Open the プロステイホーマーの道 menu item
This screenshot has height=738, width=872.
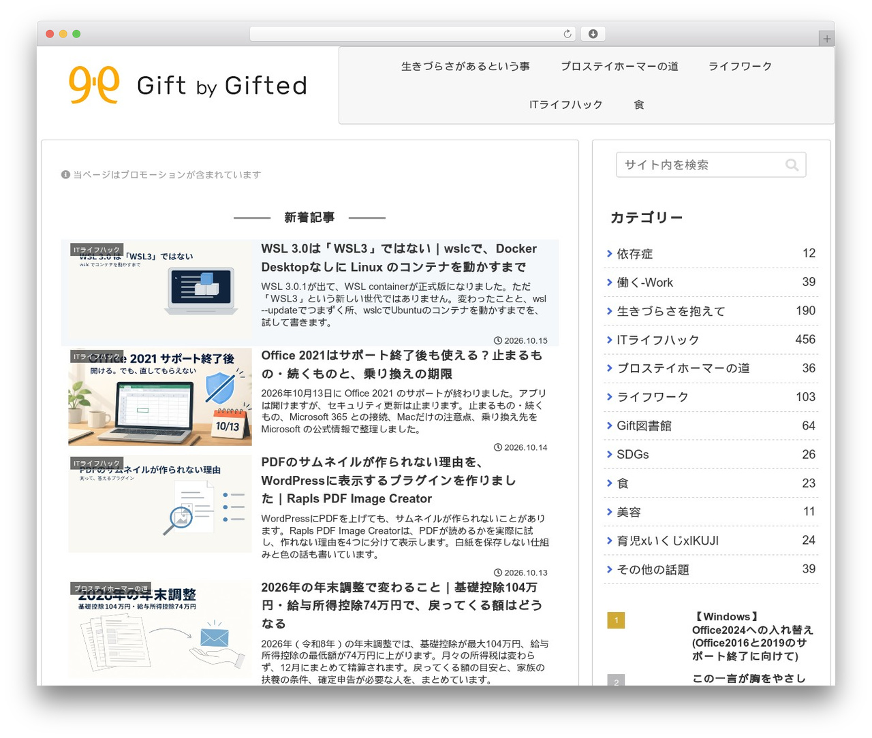[619, 66]
